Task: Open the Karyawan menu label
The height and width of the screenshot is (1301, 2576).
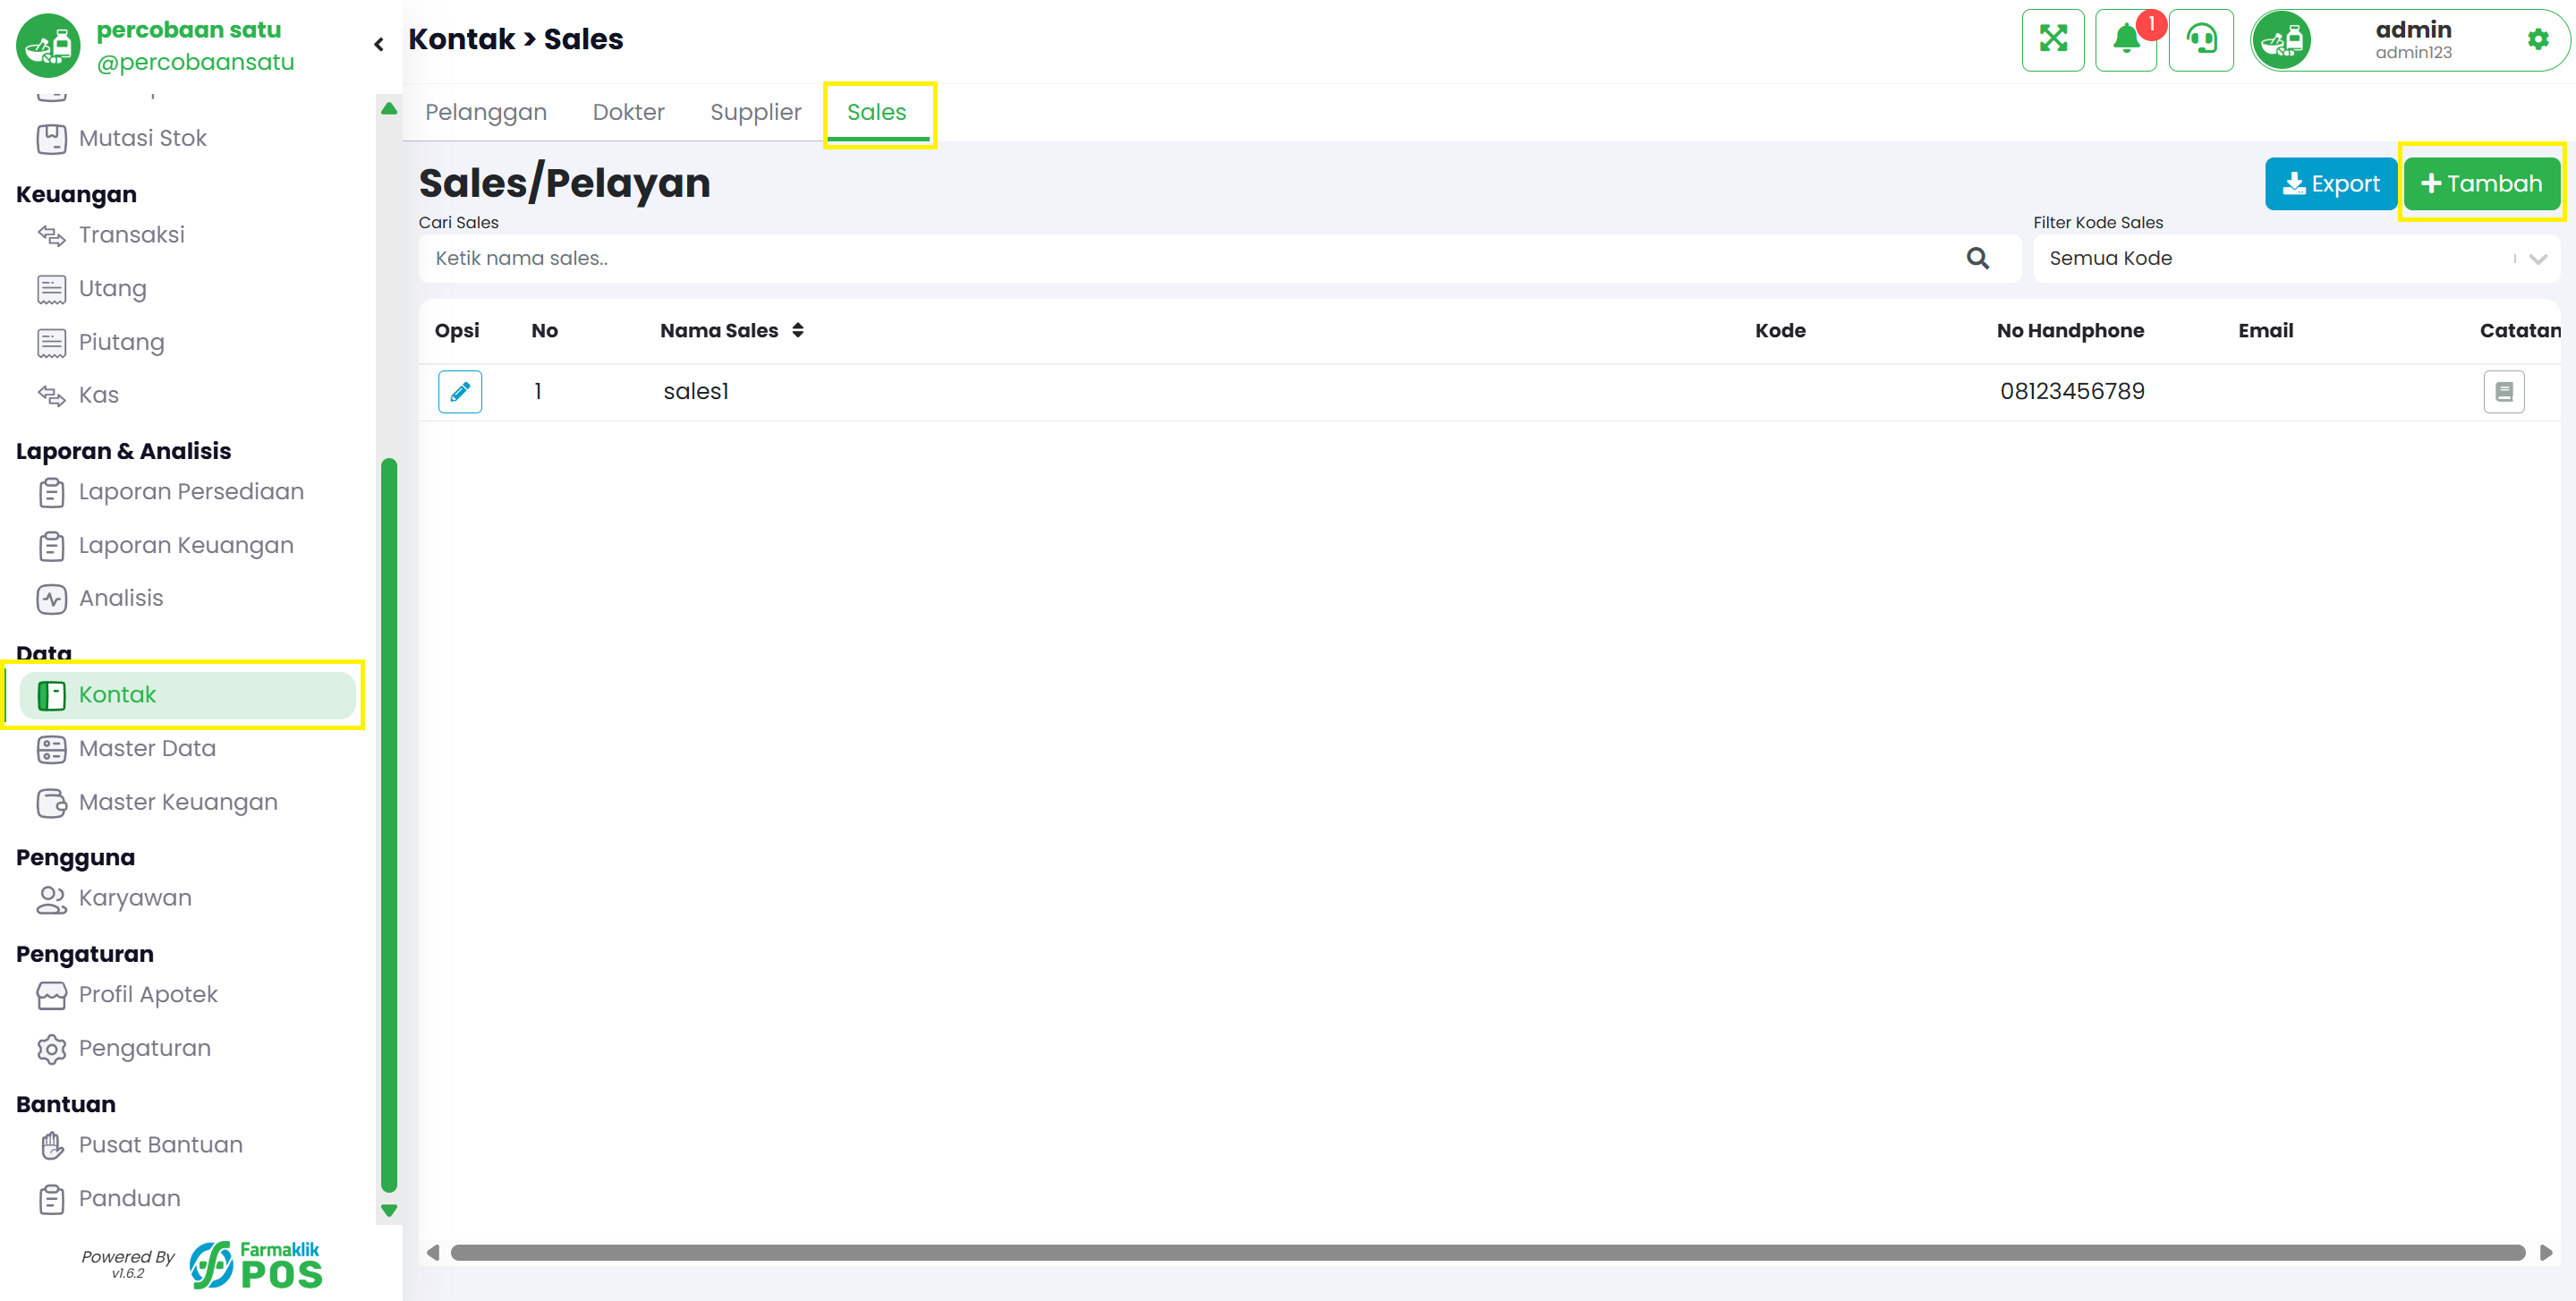Action: (135, 899)
